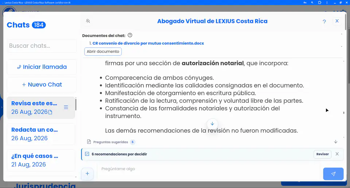Click the 6 badge beside Preguntas sugeridas
The image size is (350, 188).
click(133, 142)
